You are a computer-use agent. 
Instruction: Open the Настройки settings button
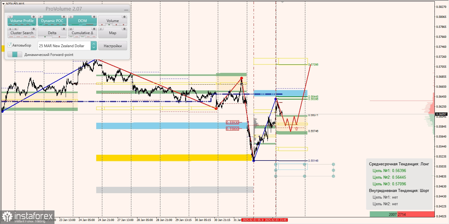click(113, 46)
